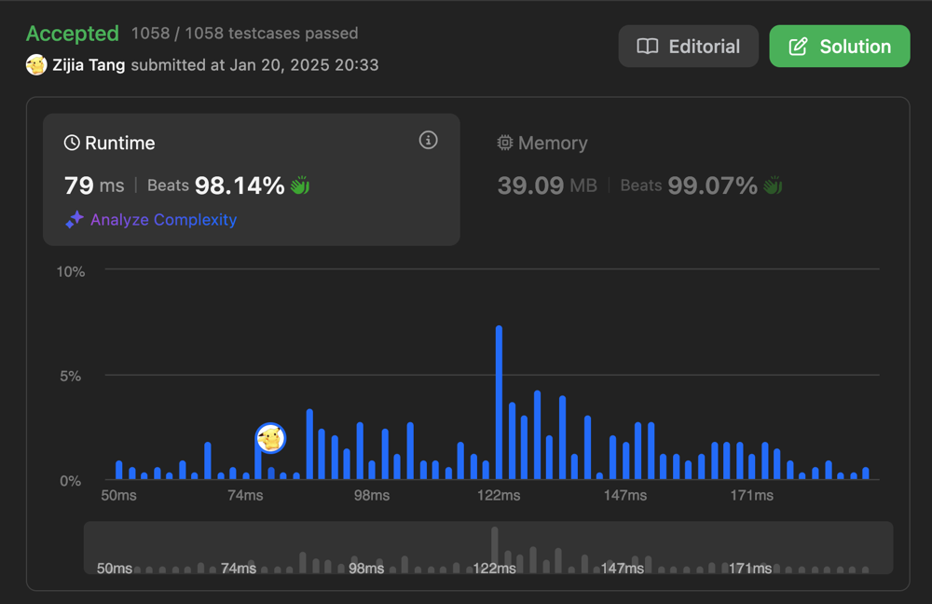
Task: Select the Pikachu marker on the runtime chart
Action: pos(270,438)
